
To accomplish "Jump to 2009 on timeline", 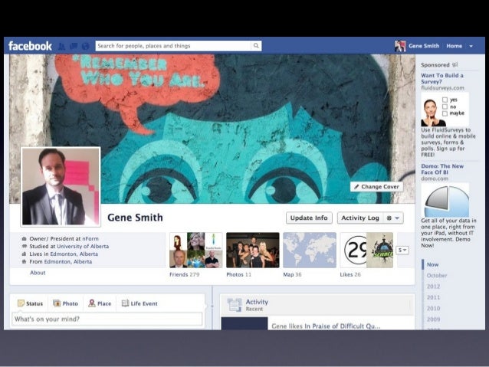I will click(433, 319).
